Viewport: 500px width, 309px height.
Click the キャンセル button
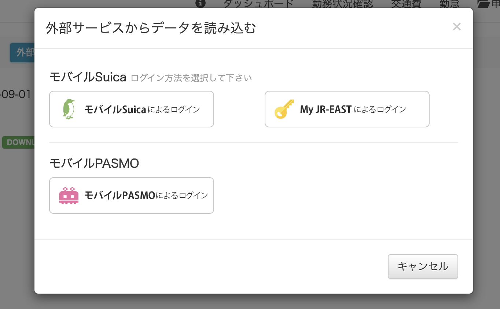click(x=423, y=267)
